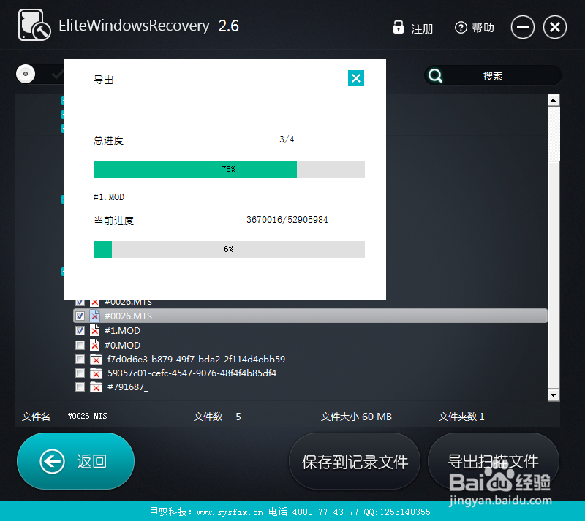
Task: Click the #791687_ deleted folder icon
Action: 96,387
